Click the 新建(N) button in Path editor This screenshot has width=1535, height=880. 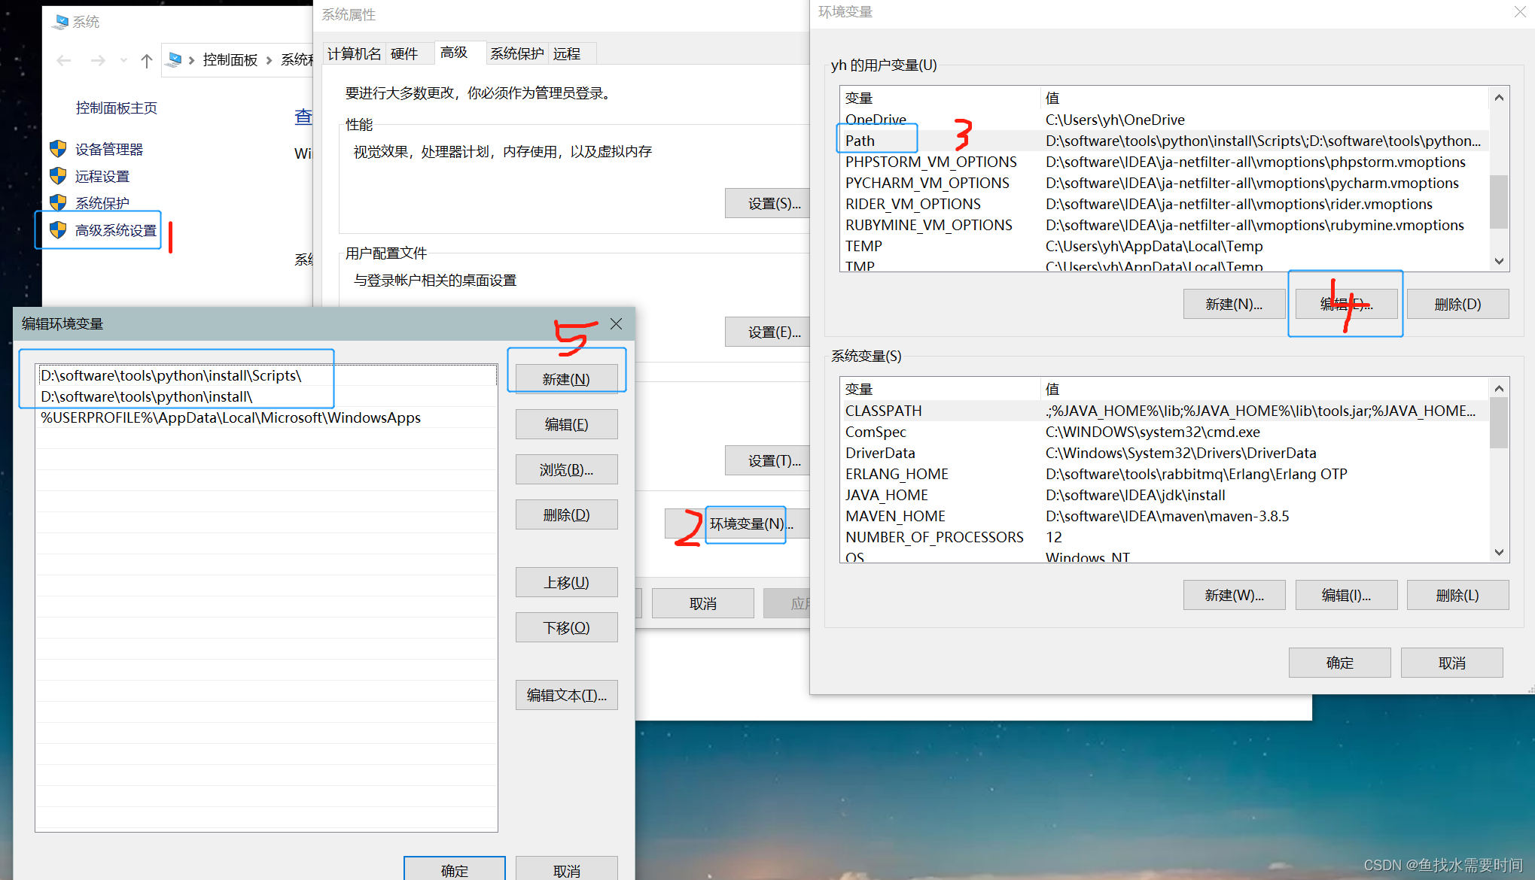pos(565,379)
